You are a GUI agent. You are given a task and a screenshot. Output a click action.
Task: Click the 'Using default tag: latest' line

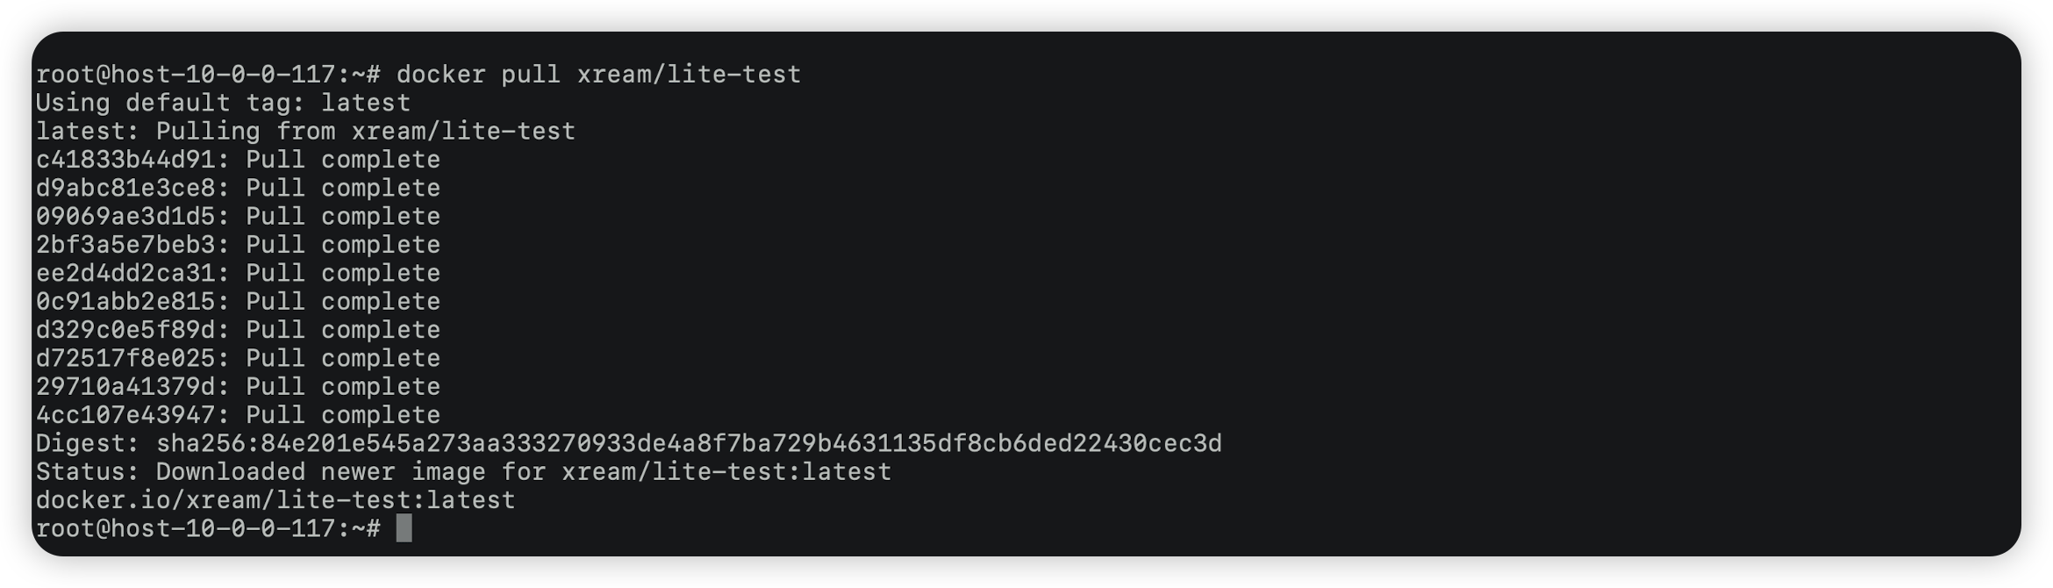(223, 103)
